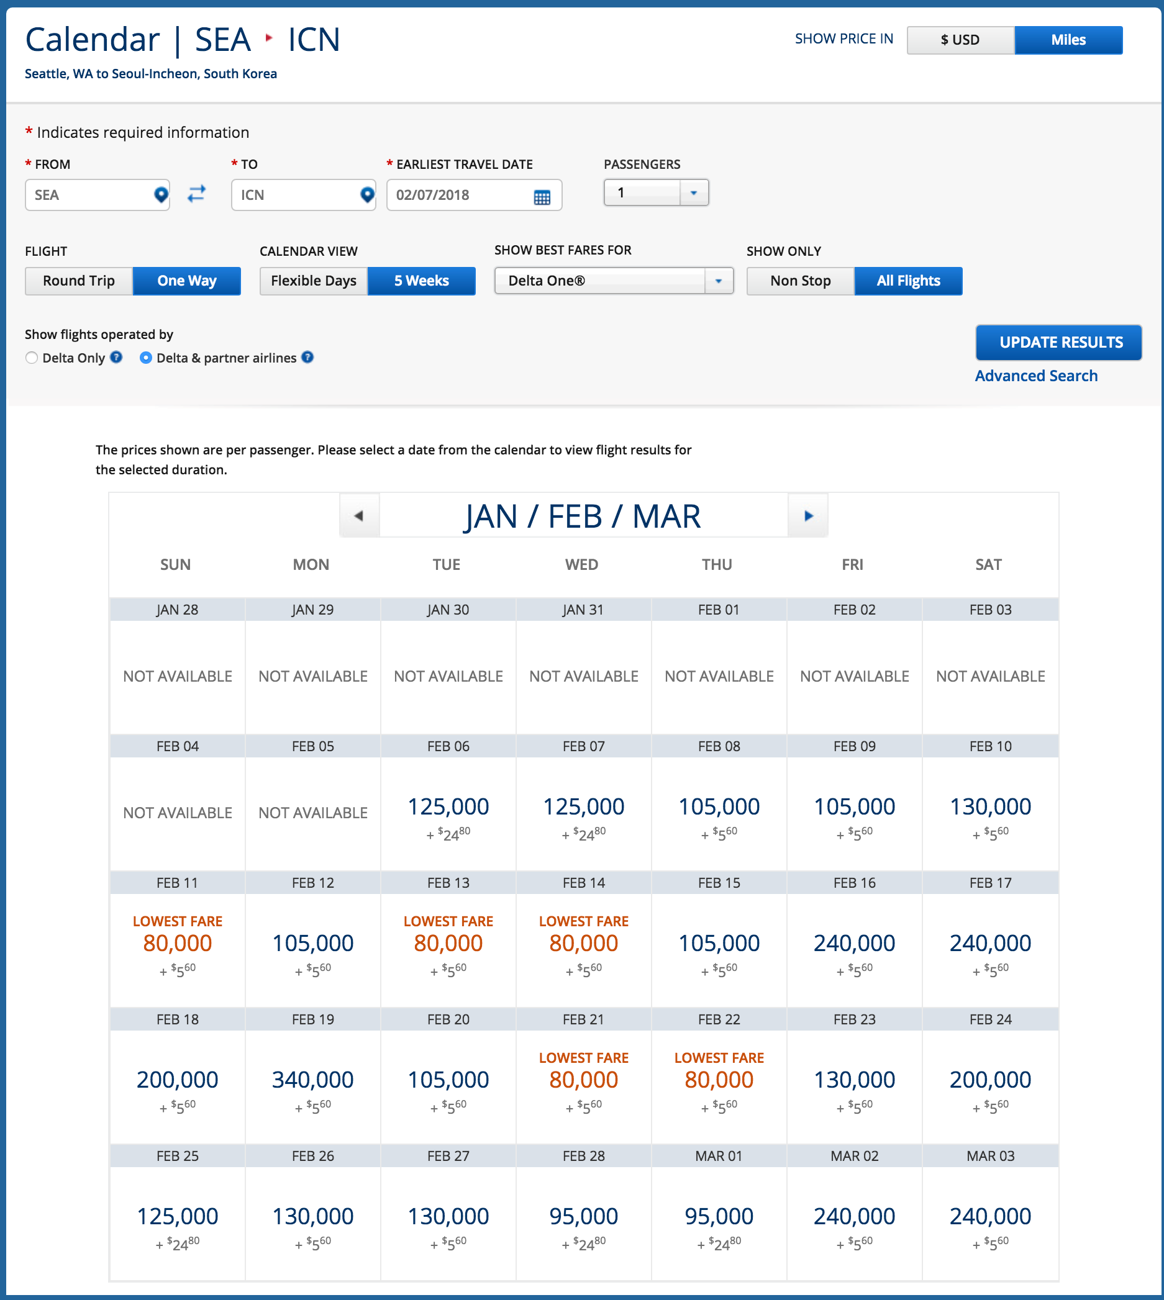Filter to Non Stop flights only
This screenshot has width=1164, height=1300.
click(800, 281)
